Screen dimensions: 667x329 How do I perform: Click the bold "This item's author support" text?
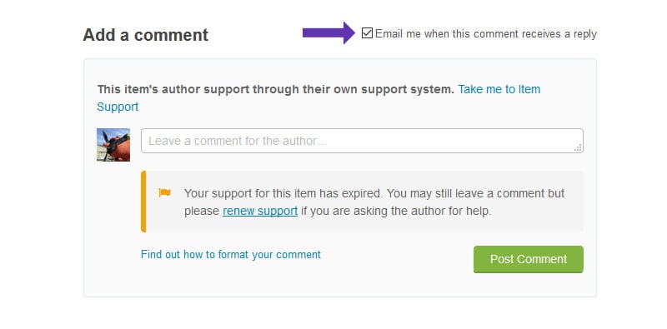click(x=173, y=89)
